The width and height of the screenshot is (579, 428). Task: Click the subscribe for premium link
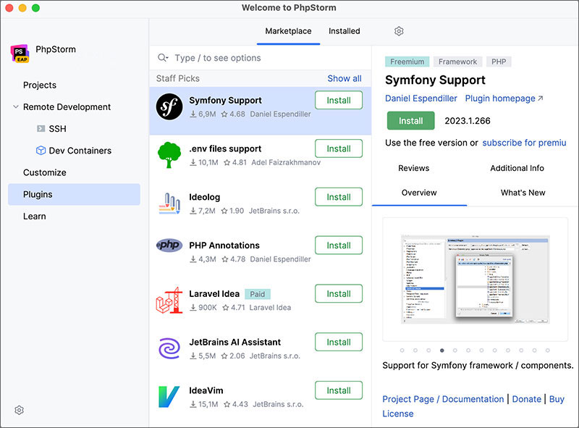point(524,143)
